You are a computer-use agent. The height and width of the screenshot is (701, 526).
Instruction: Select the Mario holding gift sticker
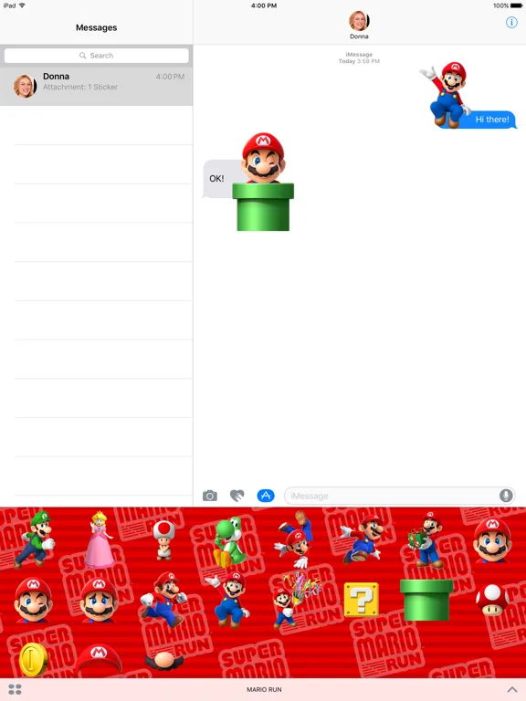click(x=426, y=539)
